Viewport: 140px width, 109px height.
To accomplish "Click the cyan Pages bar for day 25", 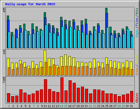I will (x=107, y=38).
